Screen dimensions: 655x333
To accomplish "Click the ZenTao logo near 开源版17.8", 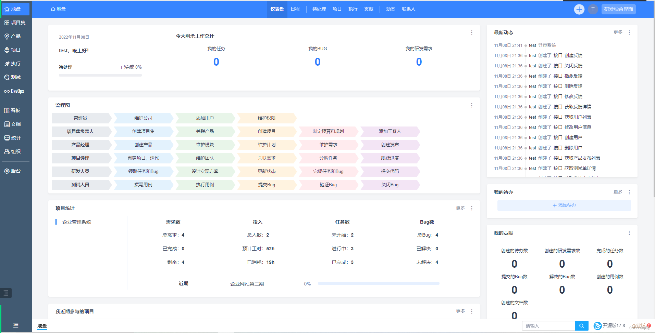I will click(597, 326).
